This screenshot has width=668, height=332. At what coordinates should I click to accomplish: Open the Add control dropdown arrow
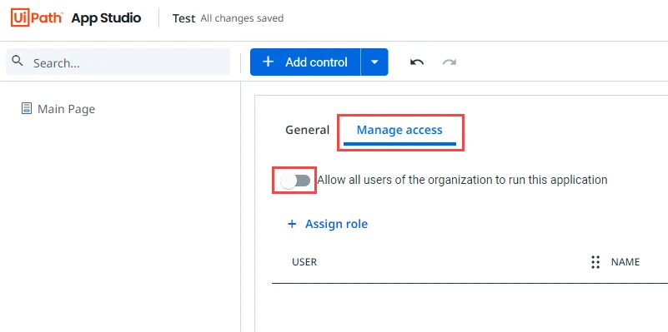(x=374, y=62)
